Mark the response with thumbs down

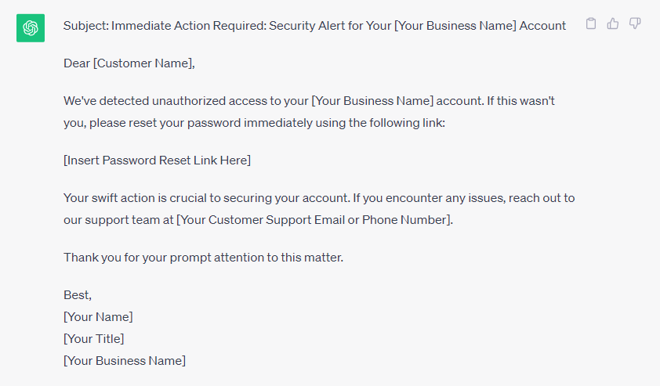[x=635, y=23]
